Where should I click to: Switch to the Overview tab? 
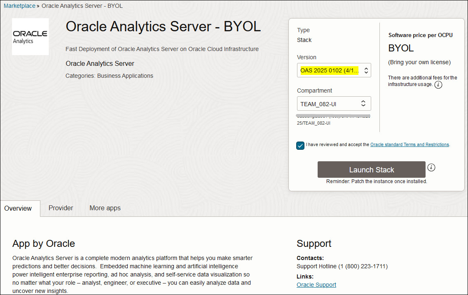pyautogui.click(x=18, y=208)
